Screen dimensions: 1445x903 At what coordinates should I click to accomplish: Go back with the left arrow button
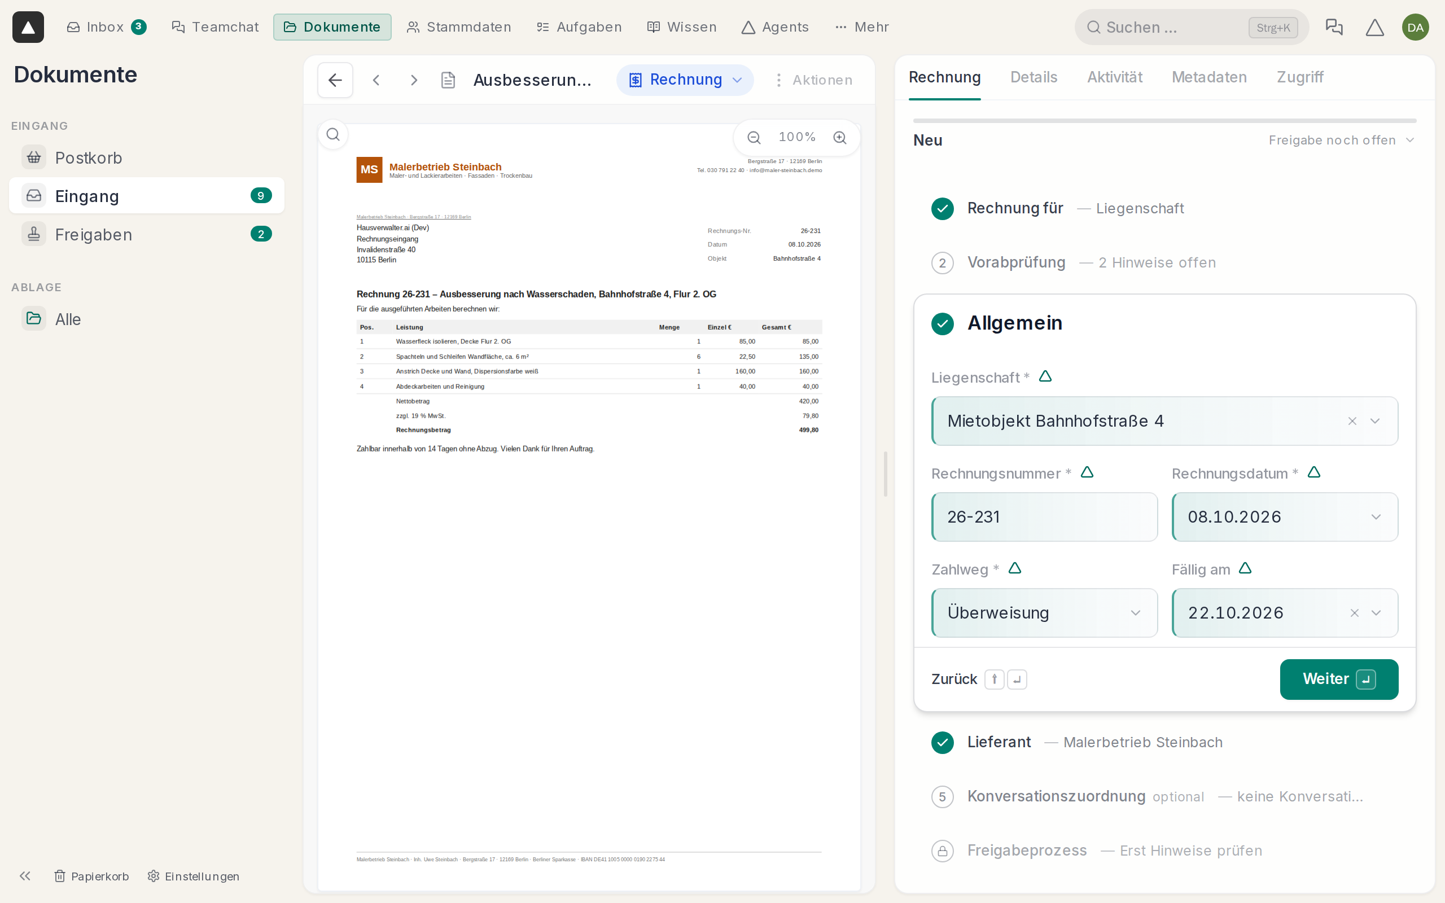coord(335,80)
